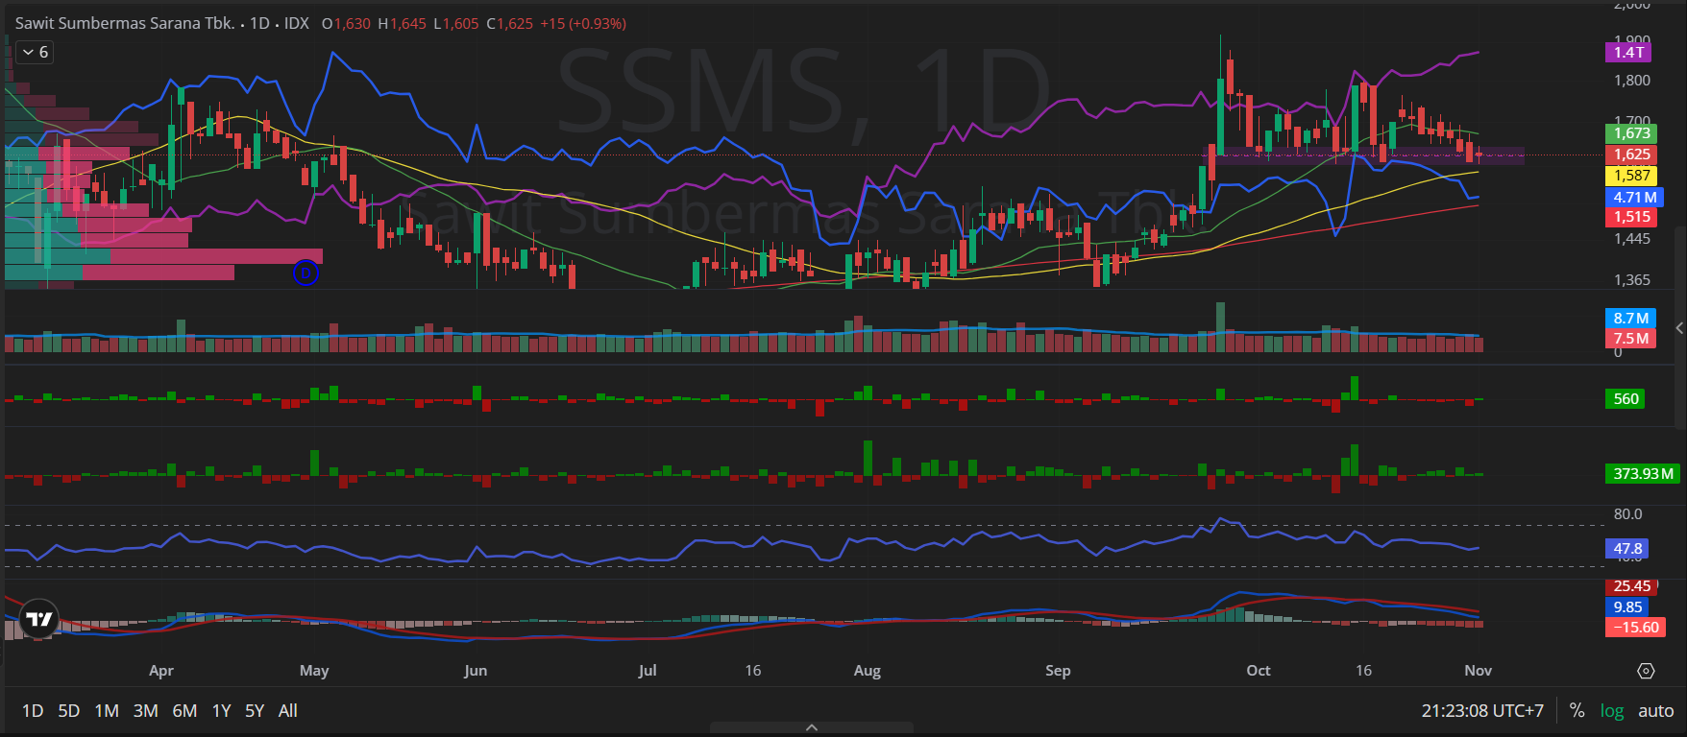
Task: Click the 1.4T purple price label
Action: (x=1628, y=53)
